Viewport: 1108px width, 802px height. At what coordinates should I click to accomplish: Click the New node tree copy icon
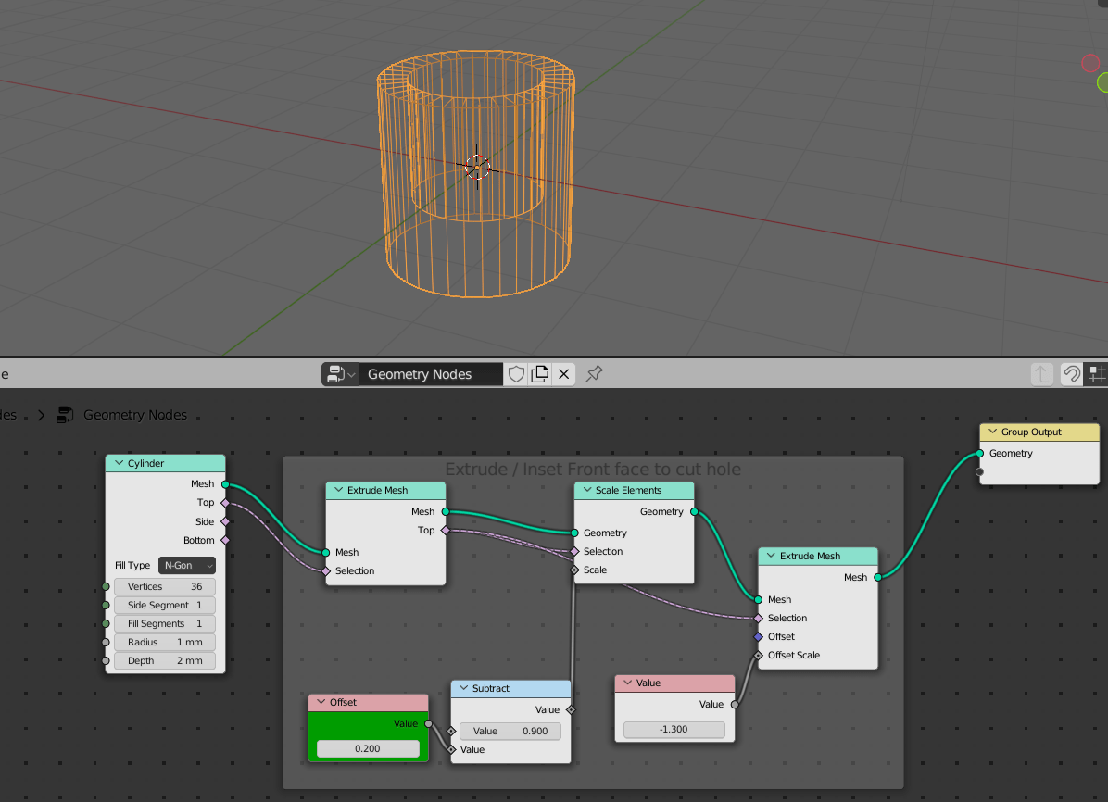pos(539,374)
